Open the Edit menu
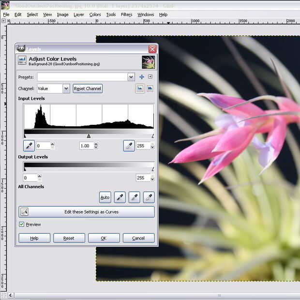300x300 pixels. pos(18,15)
